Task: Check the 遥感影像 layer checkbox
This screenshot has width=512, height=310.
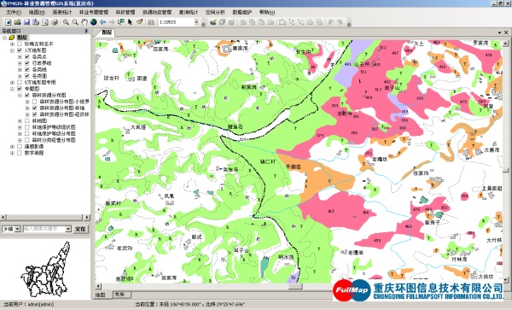Action: pyautogui.click(x=20, y=146)
